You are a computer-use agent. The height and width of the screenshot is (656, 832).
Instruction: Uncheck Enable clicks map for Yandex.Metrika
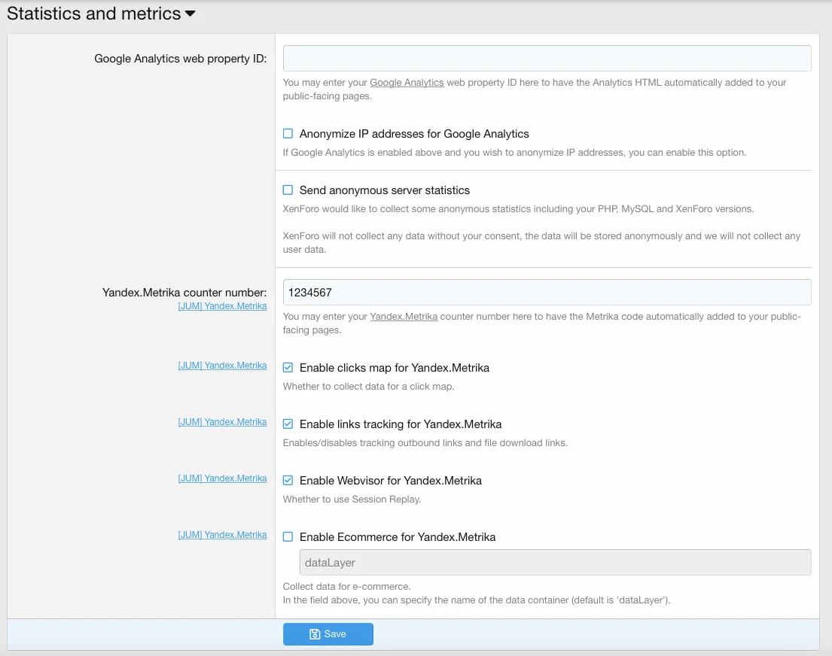pyautogui.click(x=288, y=368)
